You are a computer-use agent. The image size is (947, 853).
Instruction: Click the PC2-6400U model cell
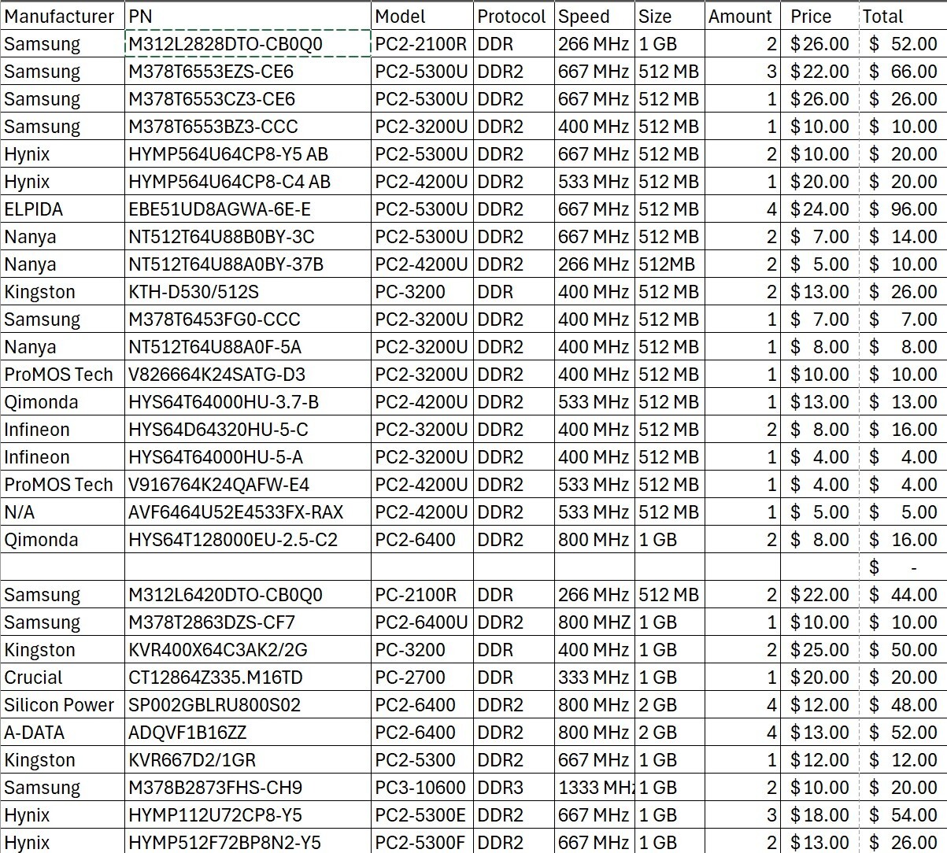click(423, 622)
